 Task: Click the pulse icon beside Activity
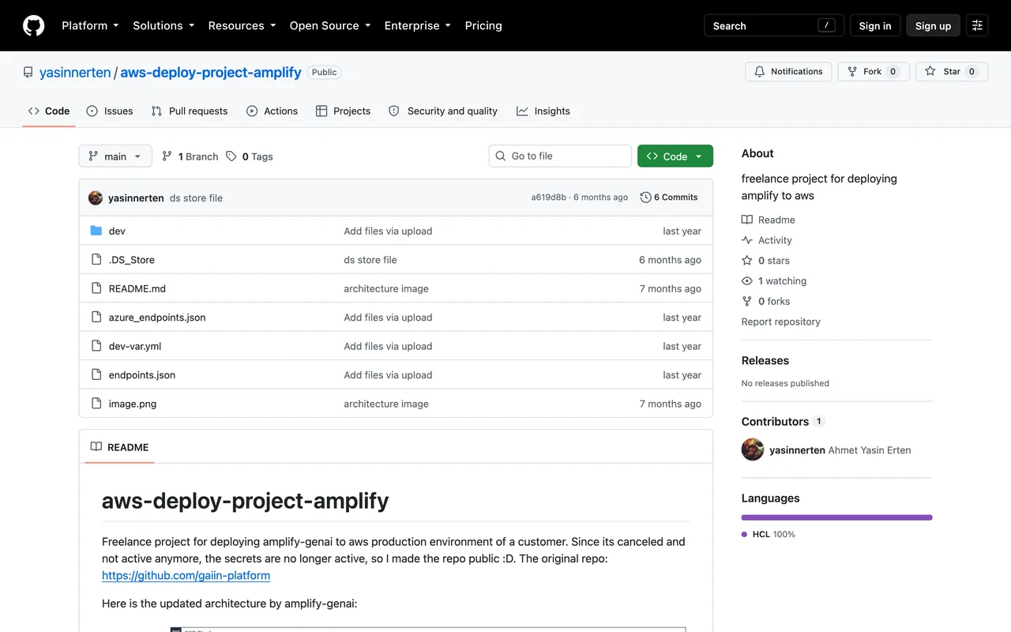747,240
